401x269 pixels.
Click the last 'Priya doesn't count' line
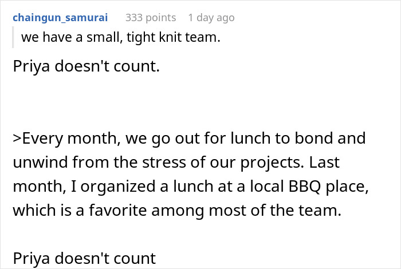[84, 258]
